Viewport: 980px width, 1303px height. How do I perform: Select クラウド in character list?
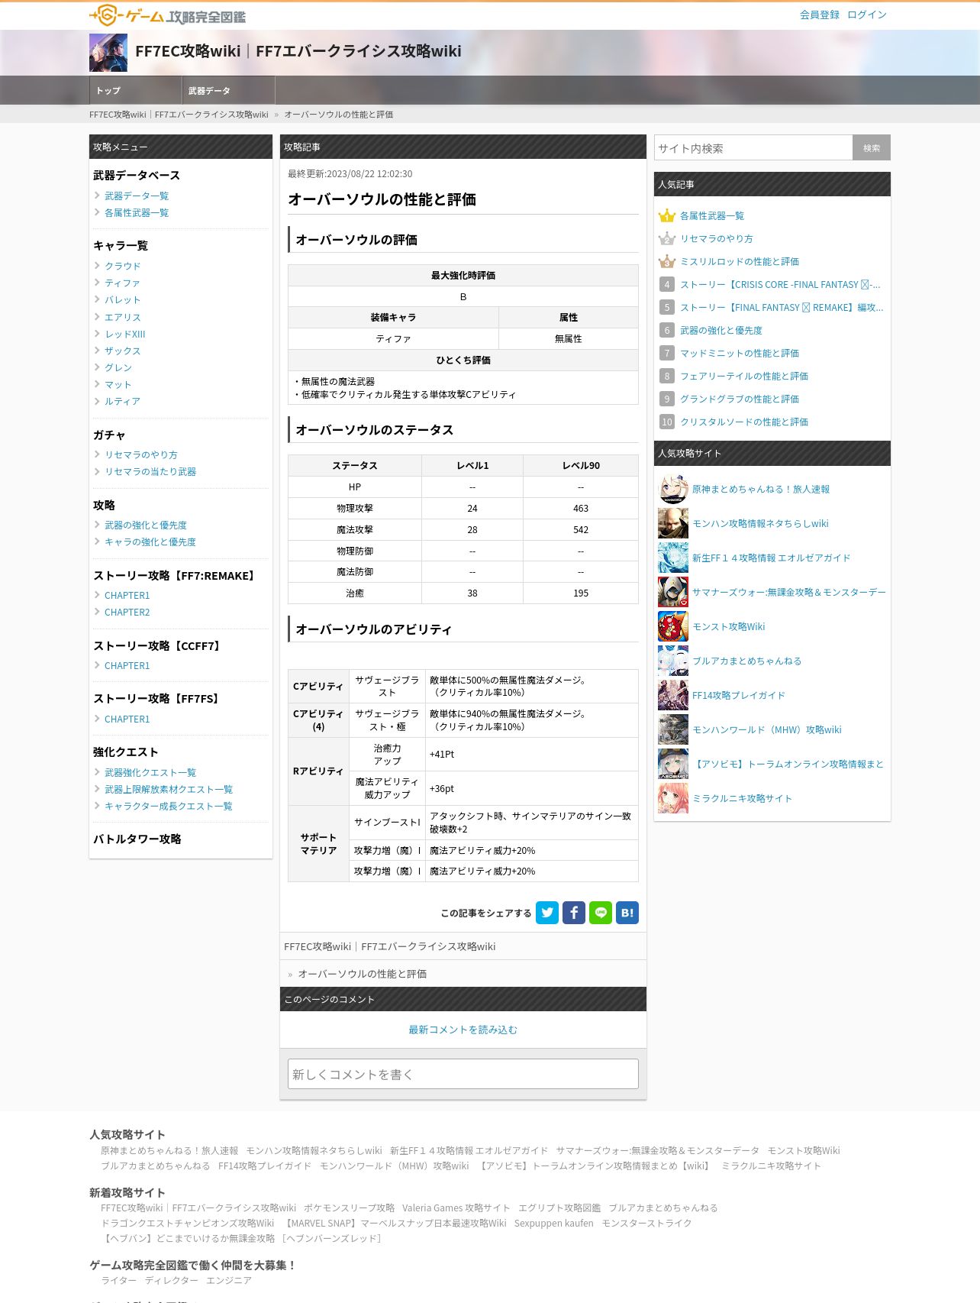coord(123,266)
